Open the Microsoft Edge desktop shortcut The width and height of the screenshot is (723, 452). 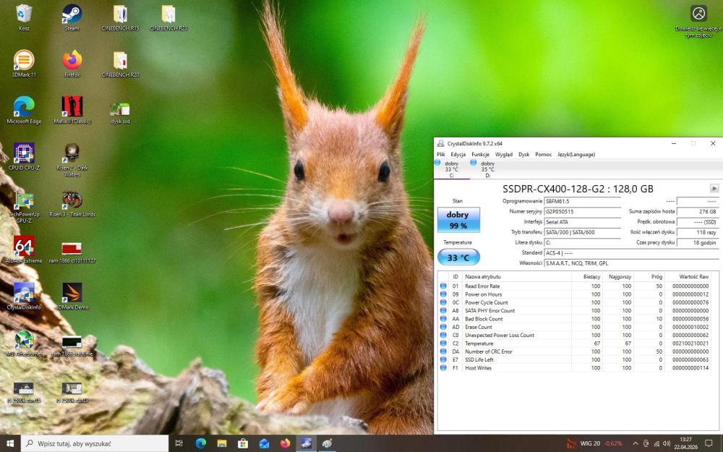coord(24,110)
